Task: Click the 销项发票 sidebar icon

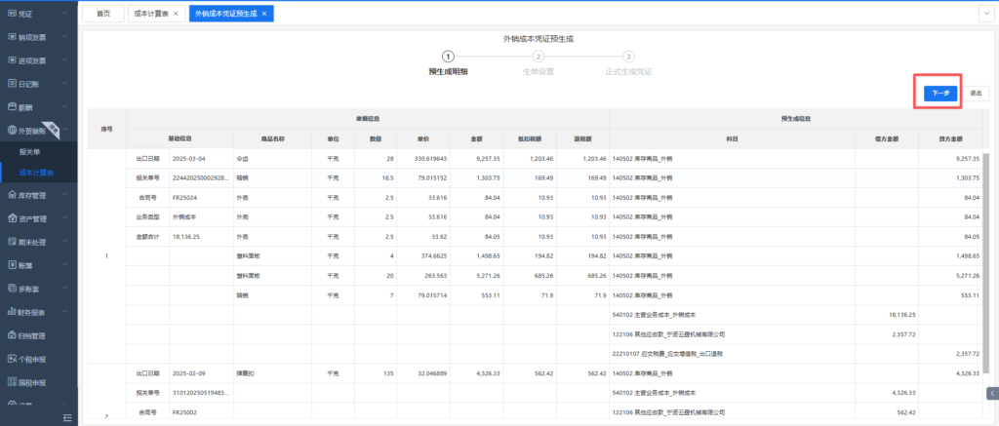Action: tap(11, 37)
